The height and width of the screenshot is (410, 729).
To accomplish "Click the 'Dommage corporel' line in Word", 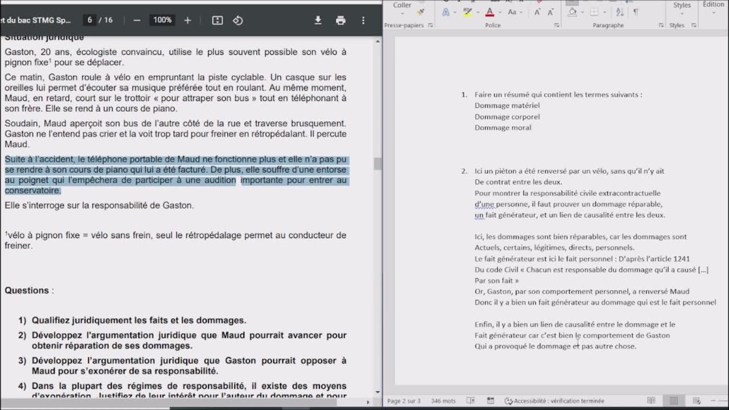I will (x=507, y=117).
